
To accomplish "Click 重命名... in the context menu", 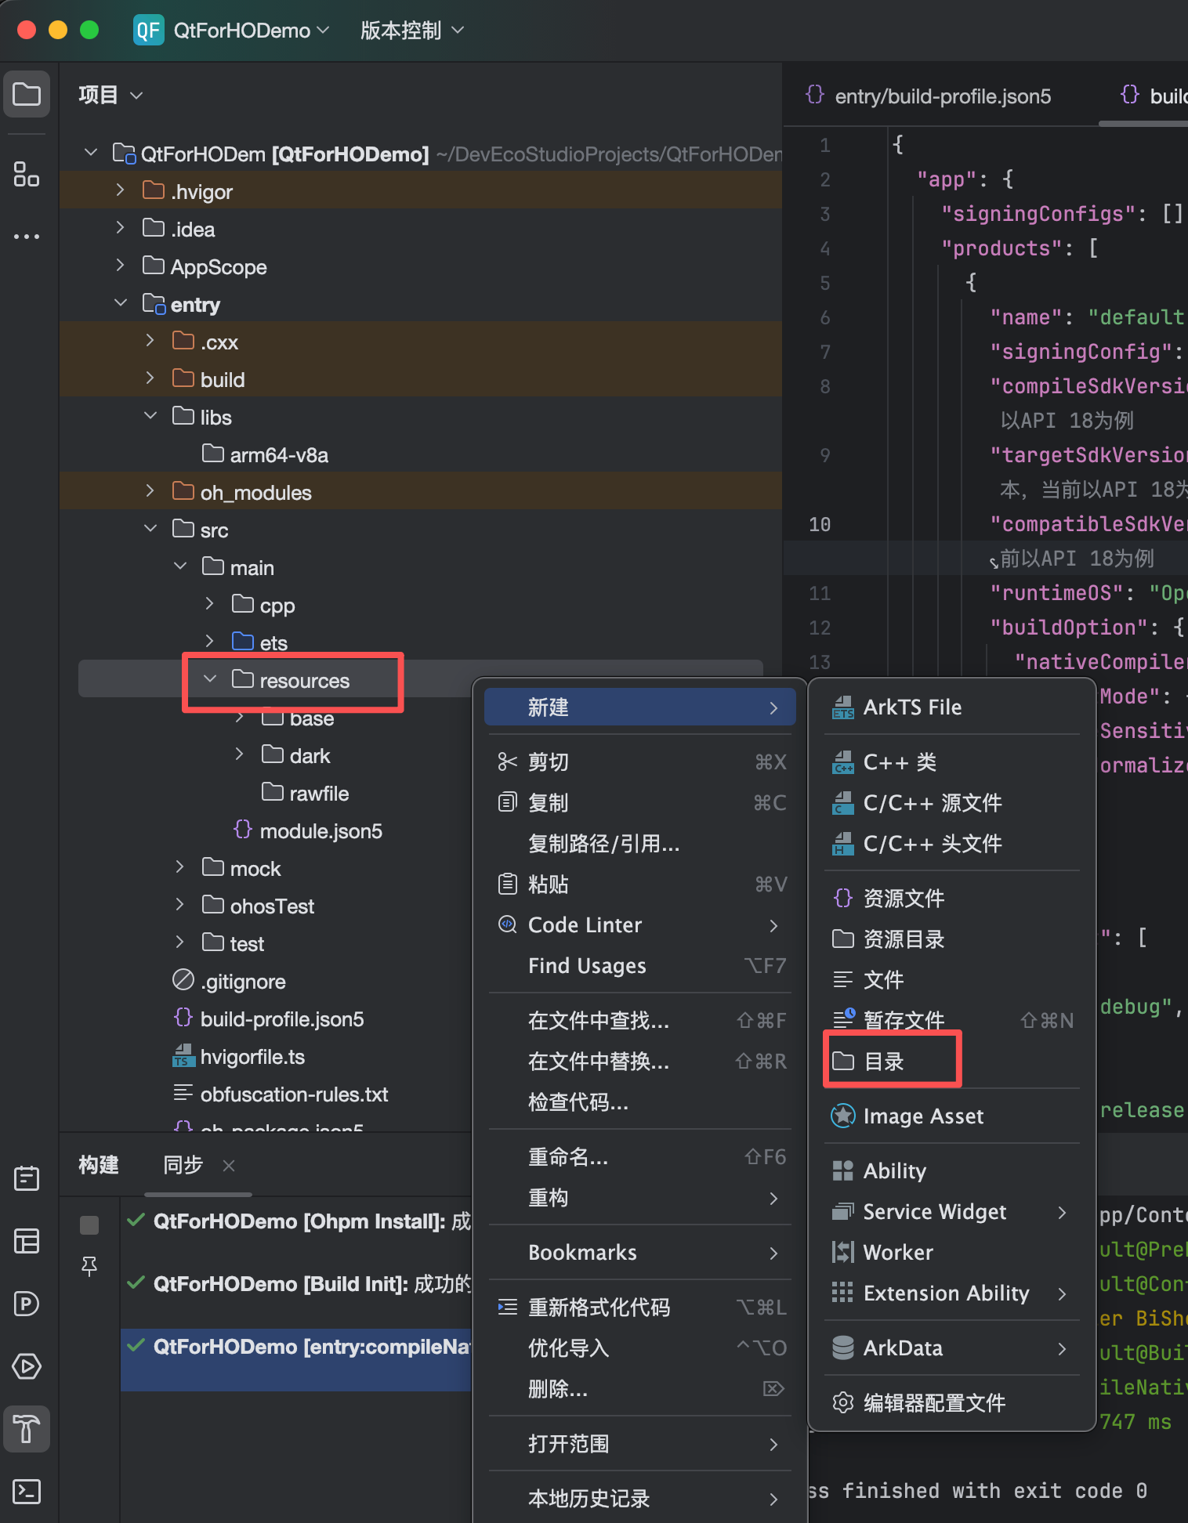I will (x=640, y=1157).
